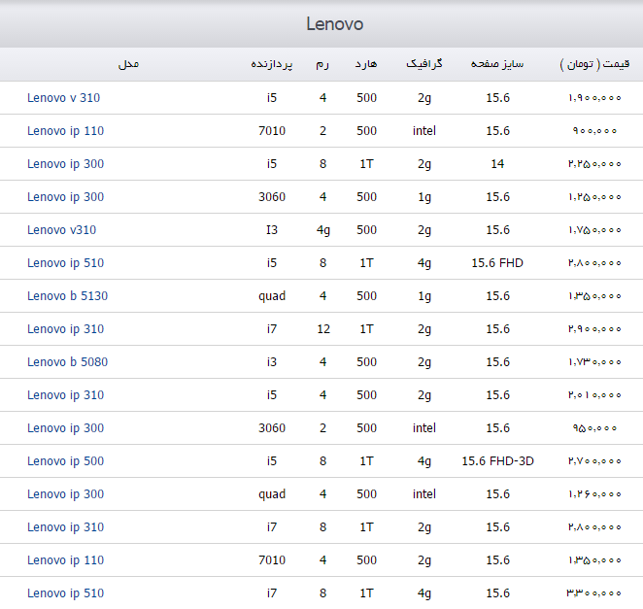Open Lenovo ip 110 with 4 RAM

click(x=66, y=559)
